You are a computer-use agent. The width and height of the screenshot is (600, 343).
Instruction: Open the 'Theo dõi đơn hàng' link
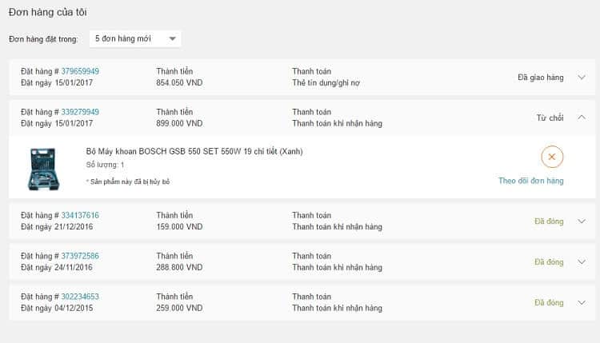[530, 181]
